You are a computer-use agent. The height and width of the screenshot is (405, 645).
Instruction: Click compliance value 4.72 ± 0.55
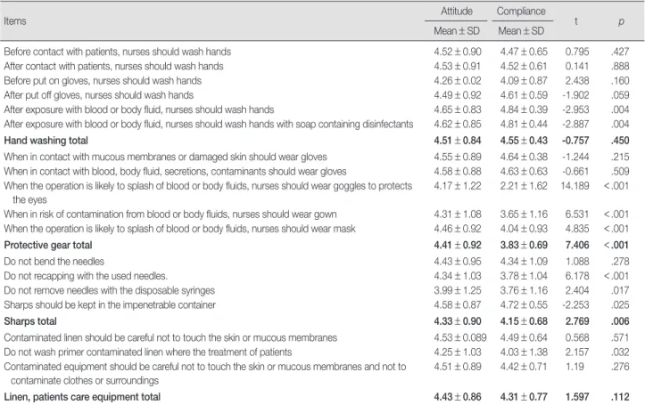[524, 305]
